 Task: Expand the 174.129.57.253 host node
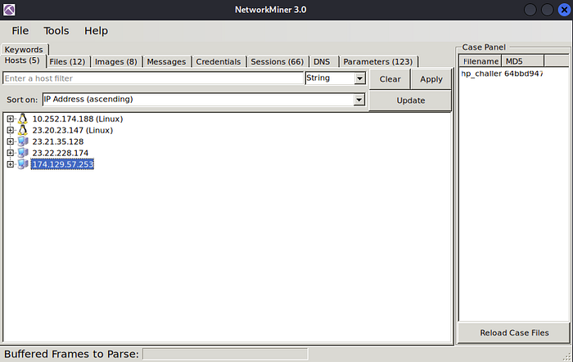(10, 164)
